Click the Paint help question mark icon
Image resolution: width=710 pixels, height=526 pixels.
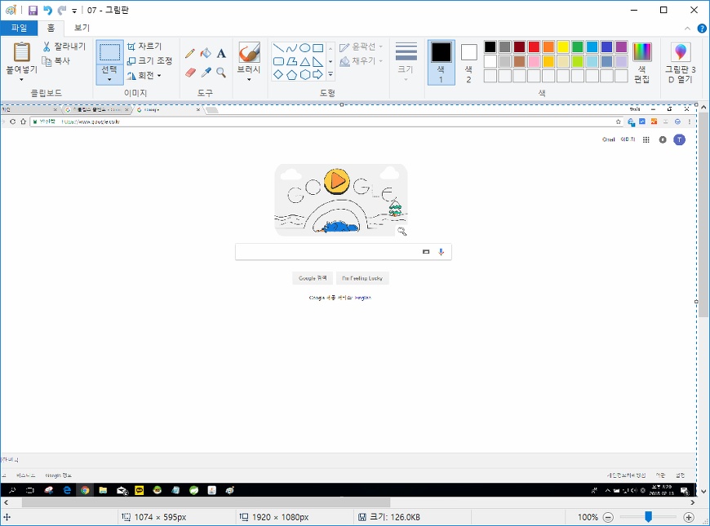701,29
